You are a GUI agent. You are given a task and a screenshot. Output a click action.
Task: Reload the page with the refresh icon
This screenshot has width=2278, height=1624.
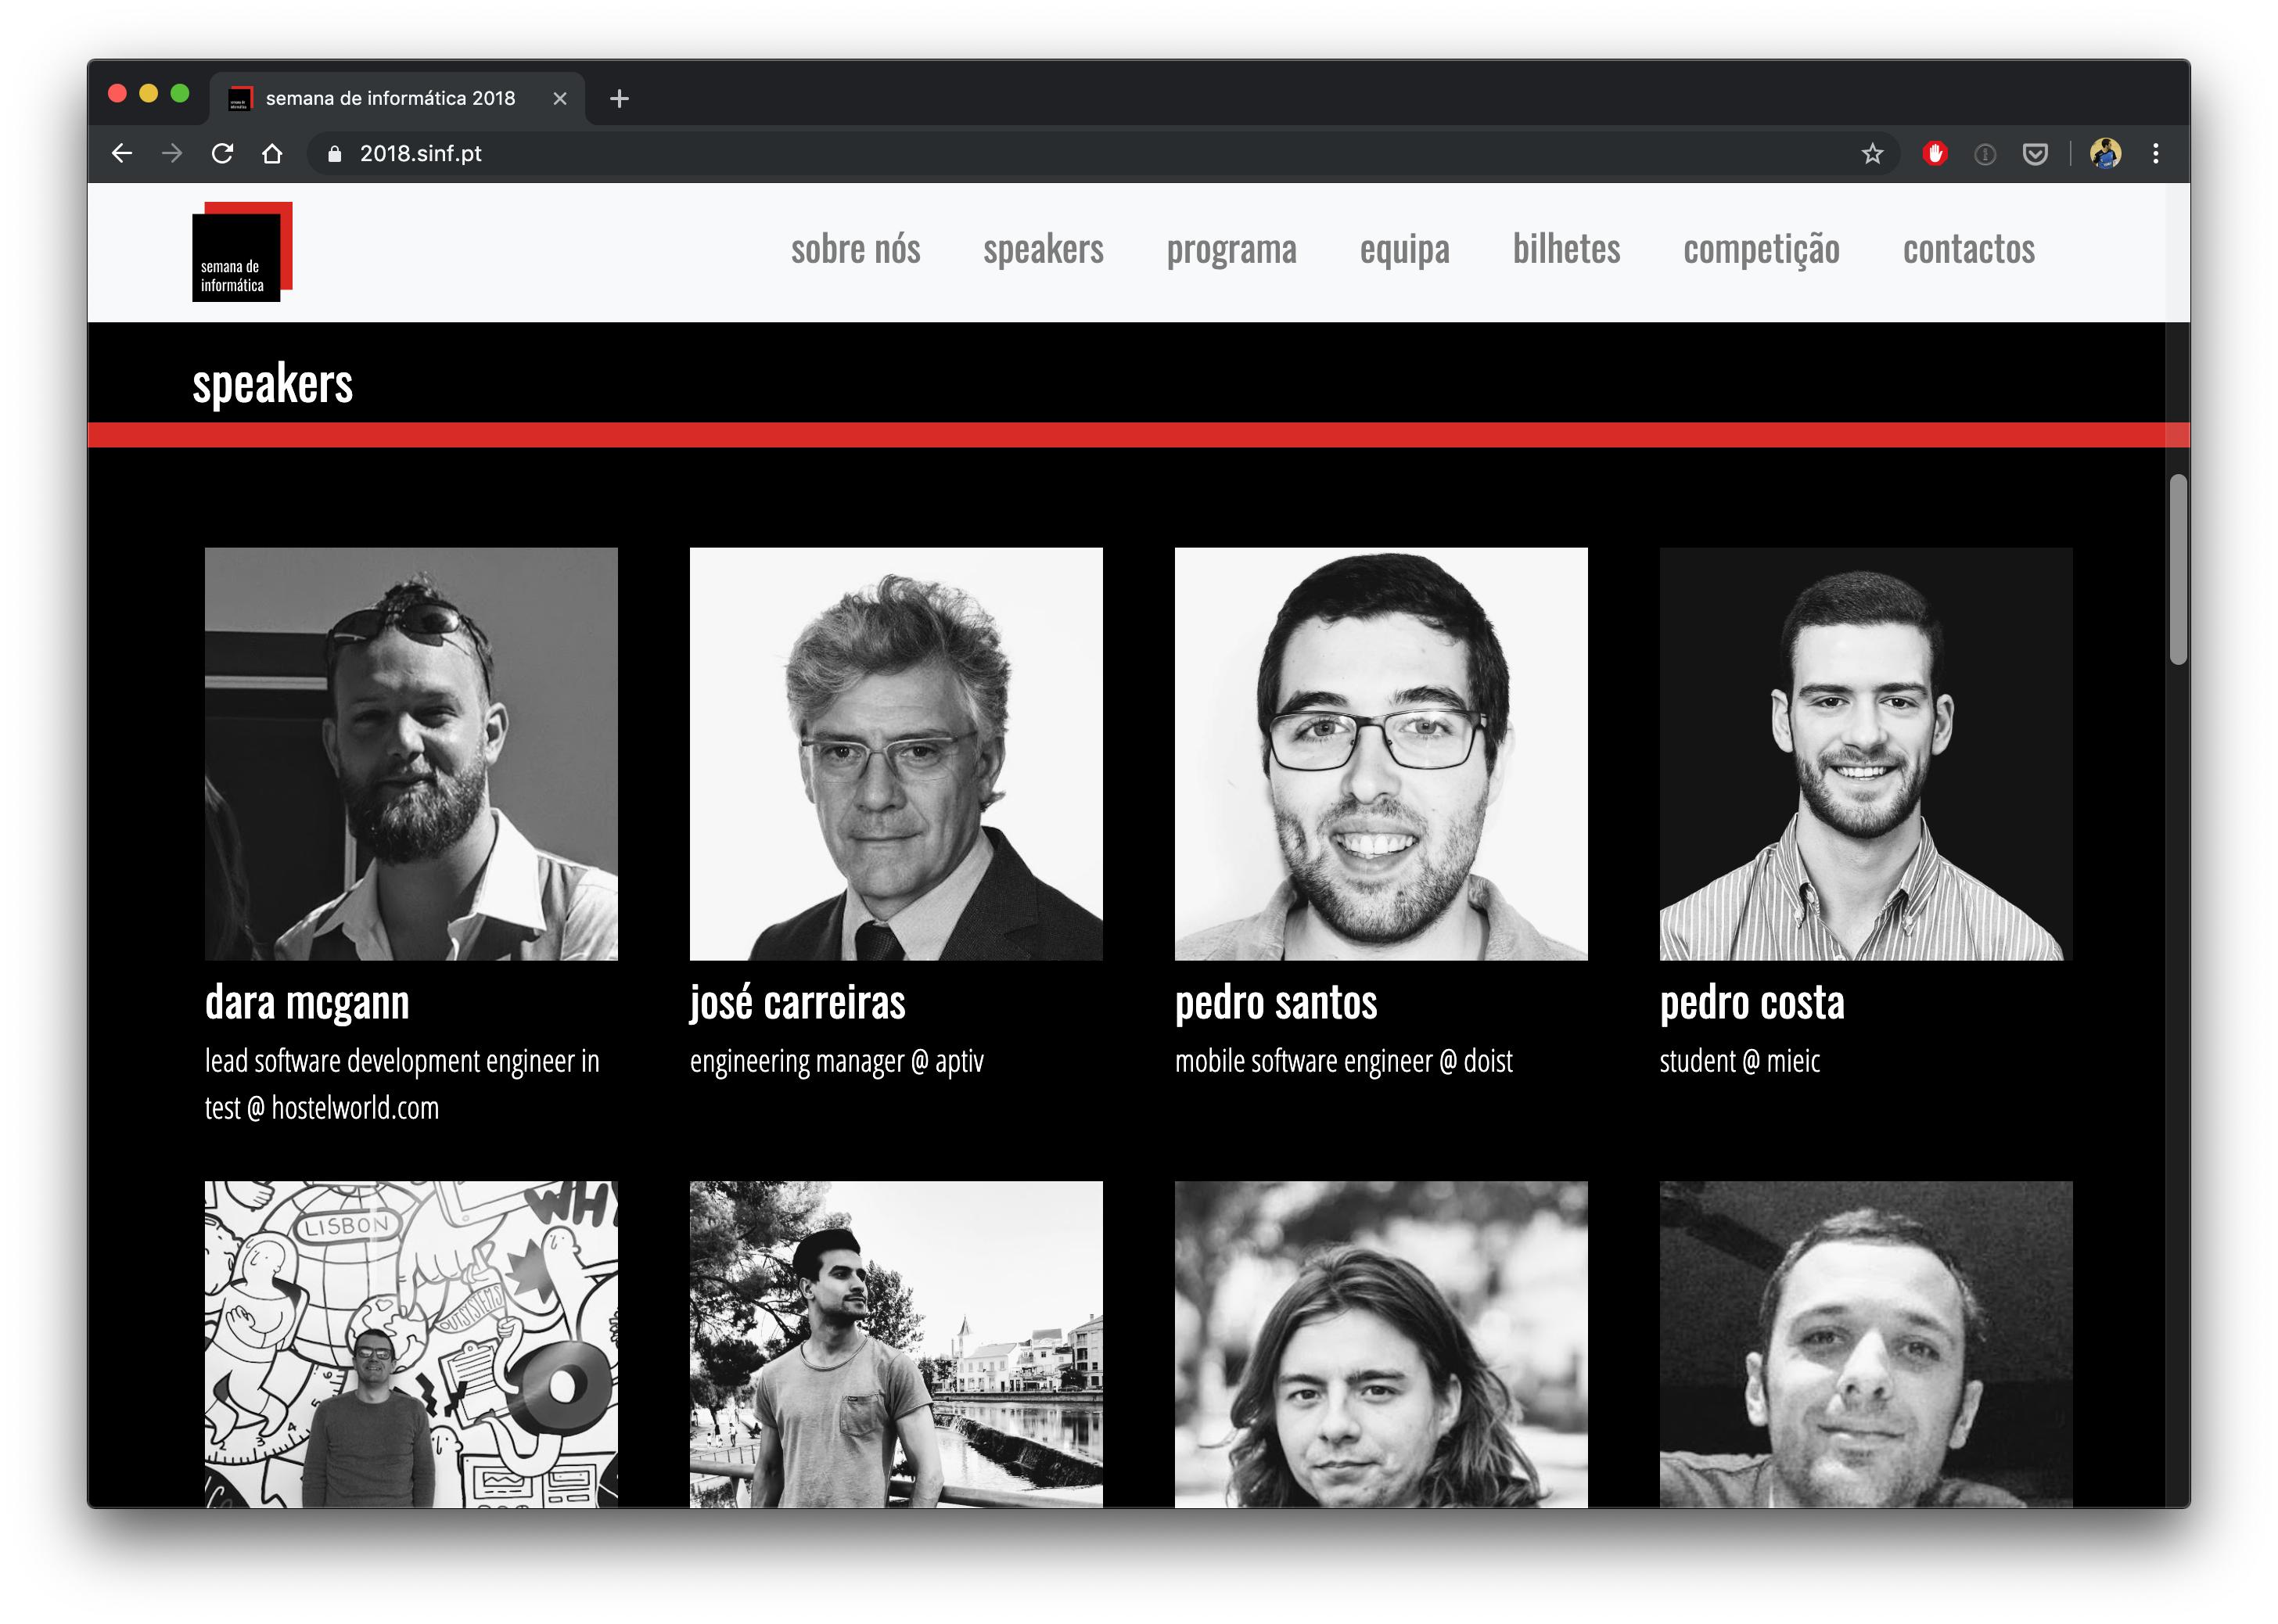click(222, 153)
